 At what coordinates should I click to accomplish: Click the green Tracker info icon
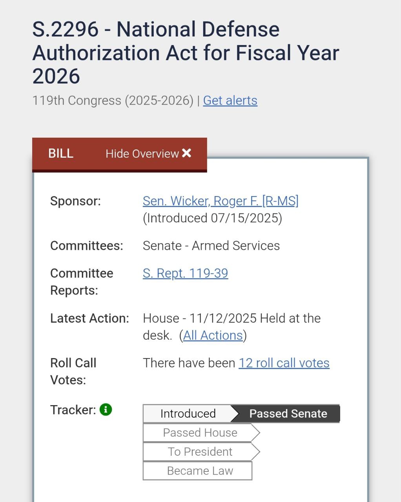click(106, 410)
